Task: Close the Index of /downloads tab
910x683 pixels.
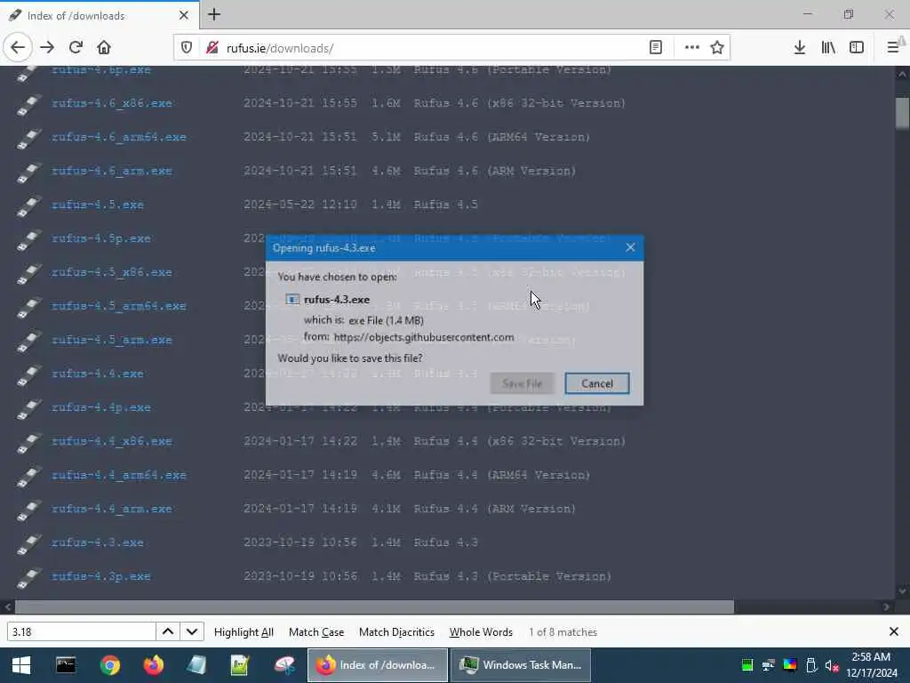Action: point(184,15)
